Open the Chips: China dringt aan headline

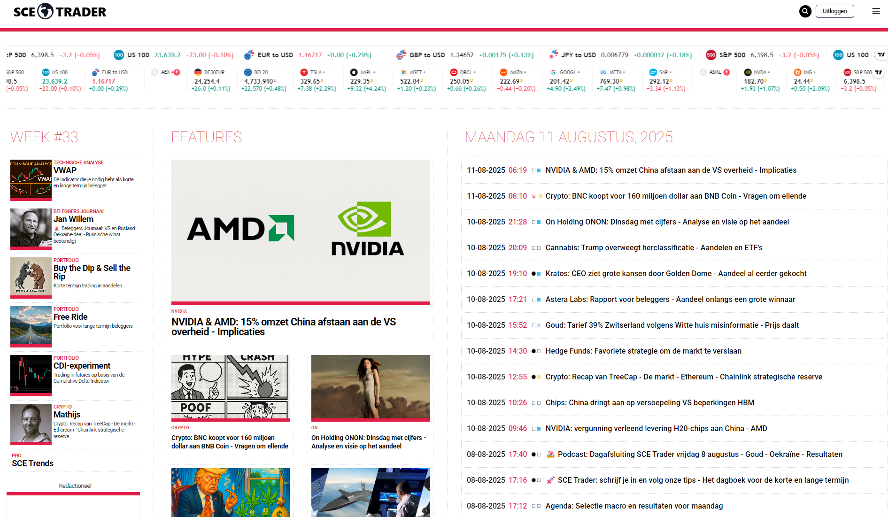point(650,403)
